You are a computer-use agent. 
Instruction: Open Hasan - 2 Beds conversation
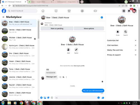[19, 62]
